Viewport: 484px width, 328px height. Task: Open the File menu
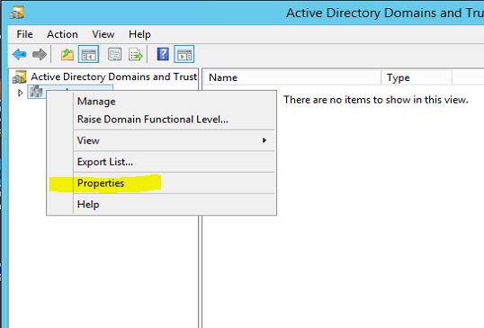click(24, 34)
